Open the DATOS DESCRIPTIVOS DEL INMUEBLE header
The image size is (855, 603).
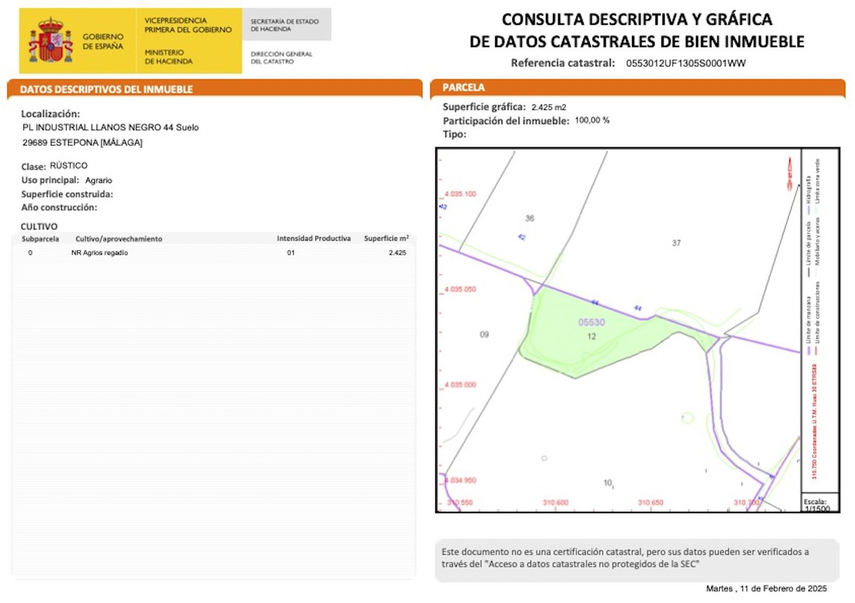click(x=106, y=90)
